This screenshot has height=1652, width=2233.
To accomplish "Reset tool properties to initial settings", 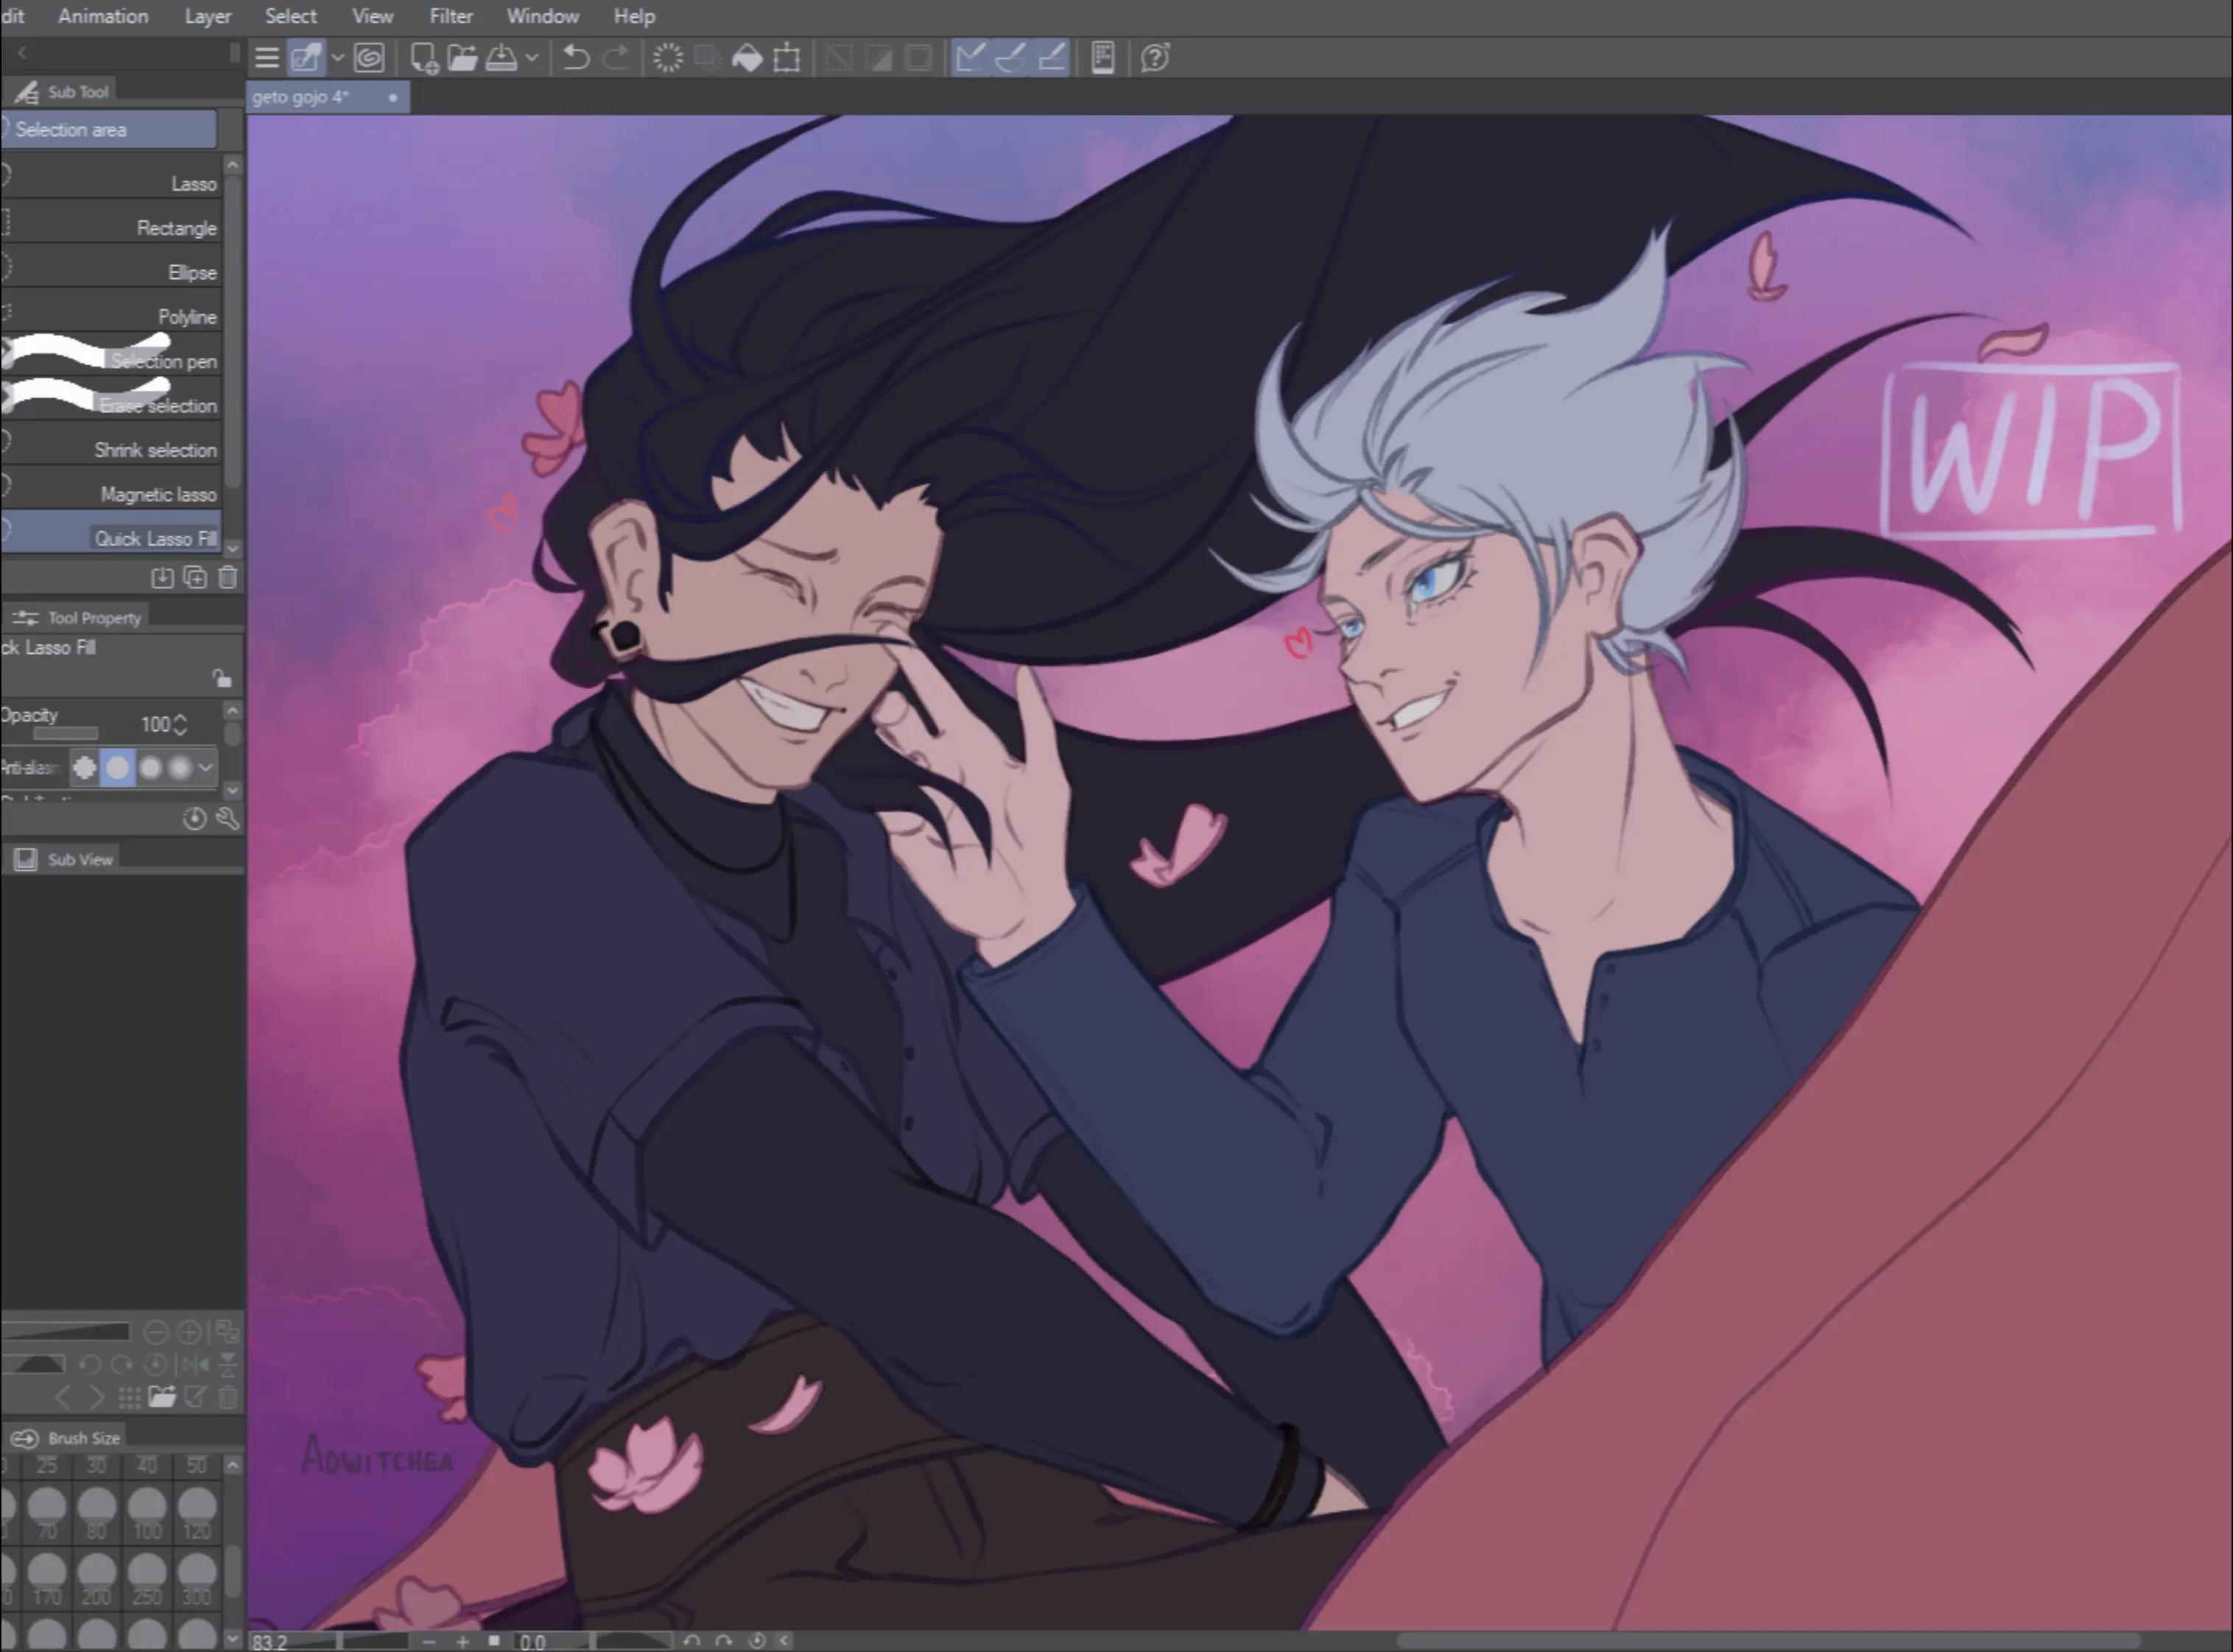I will [195, 819].
